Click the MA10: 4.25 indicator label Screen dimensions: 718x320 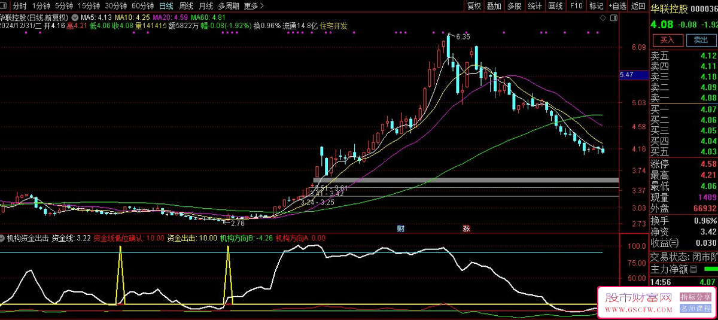pyautogui.click(x=132, y=17)
